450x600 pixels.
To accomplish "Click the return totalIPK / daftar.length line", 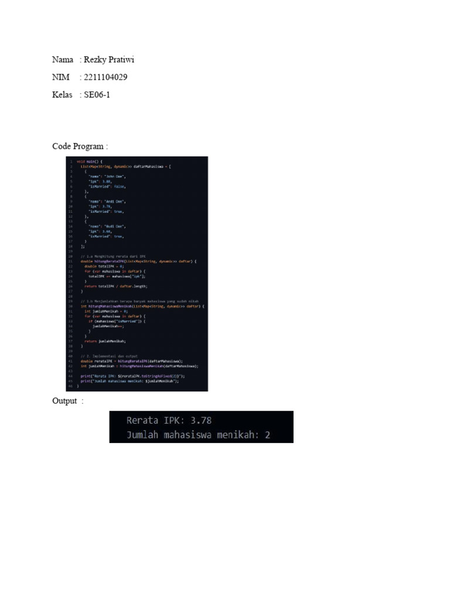I will (x=116, y=286).
